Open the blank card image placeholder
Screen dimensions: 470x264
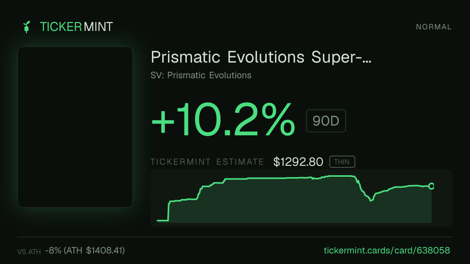[x=75, y=127]
